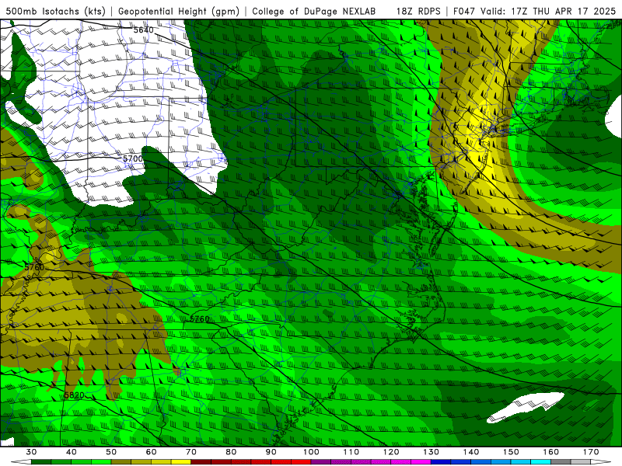Click the 100 knot legend label
Screen dimensions: 622x466
point(311,452)
